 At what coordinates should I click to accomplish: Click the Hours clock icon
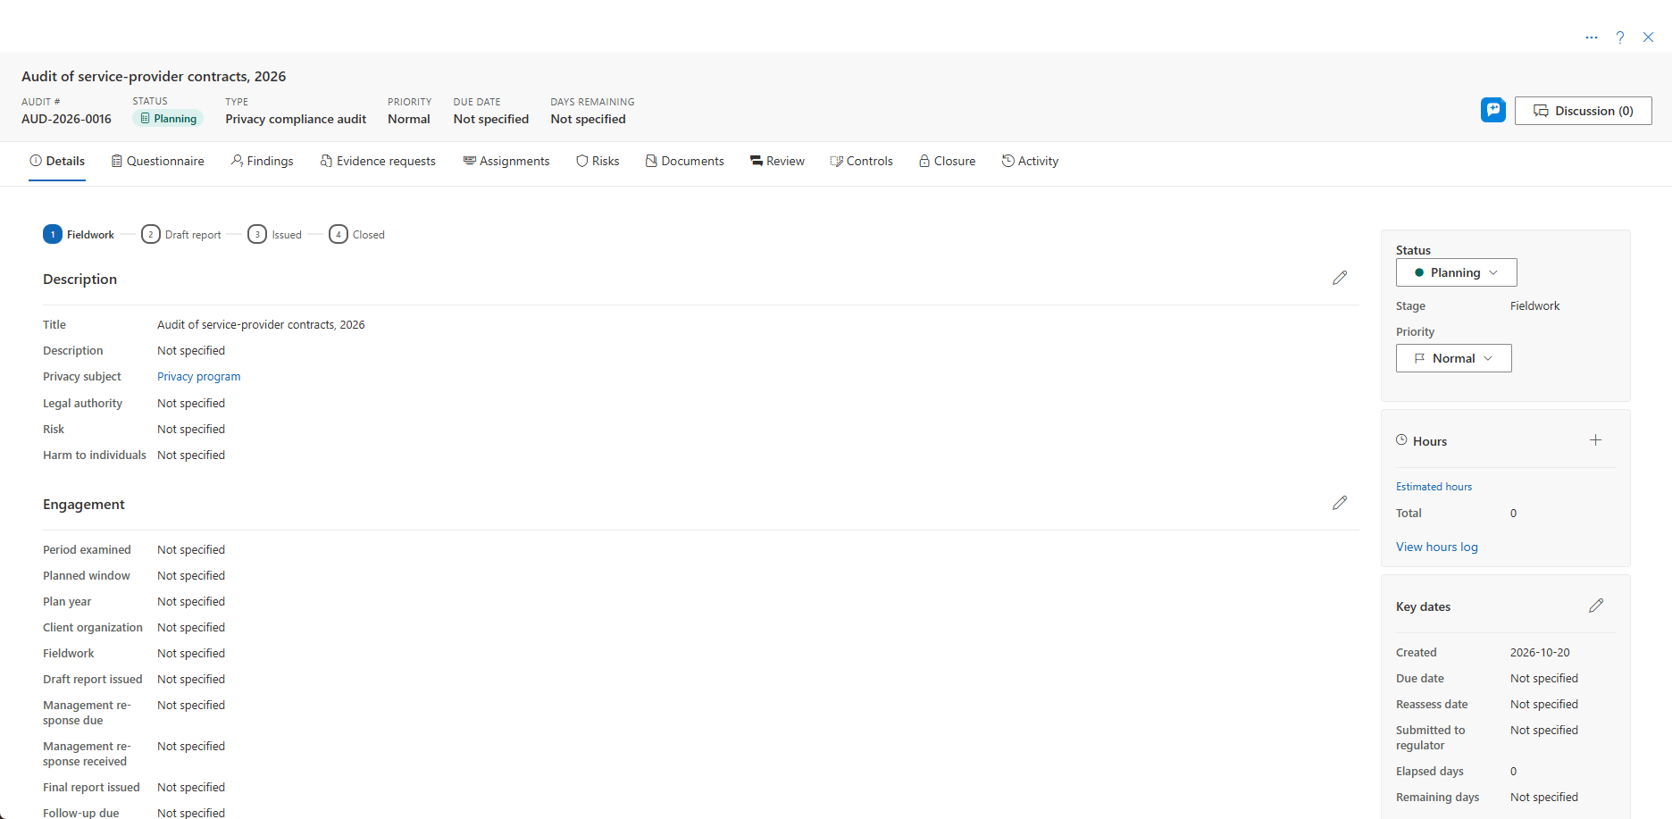tap(1401, 440)
